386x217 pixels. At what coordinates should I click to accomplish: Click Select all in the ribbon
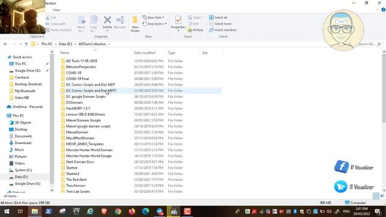click(218, 17)
